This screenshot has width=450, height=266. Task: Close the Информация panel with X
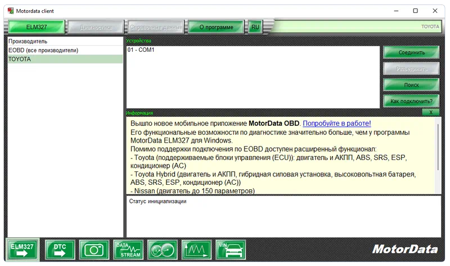[431, 113]
